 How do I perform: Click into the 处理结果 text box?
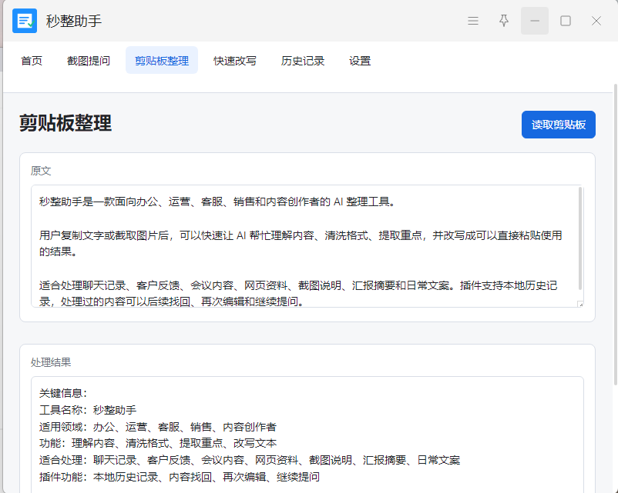tap(307, 435)
